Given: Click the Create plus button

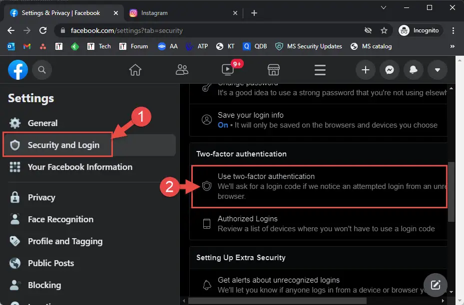Looking at the screenshot, I should [x=366, y=70].
